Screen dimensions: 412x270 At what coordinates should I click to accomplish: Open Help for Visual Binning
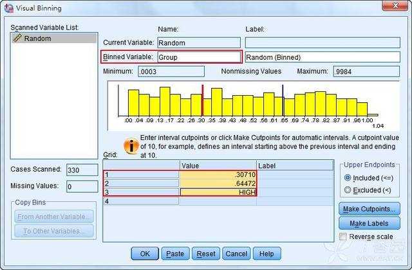tap(267, 254)
